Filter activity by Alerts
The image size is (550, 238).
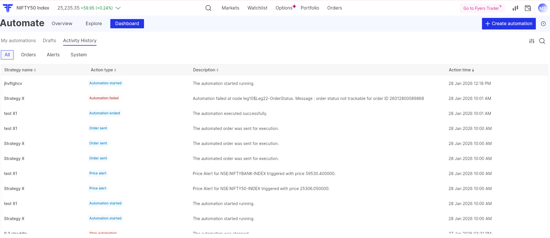coord(53,55)
